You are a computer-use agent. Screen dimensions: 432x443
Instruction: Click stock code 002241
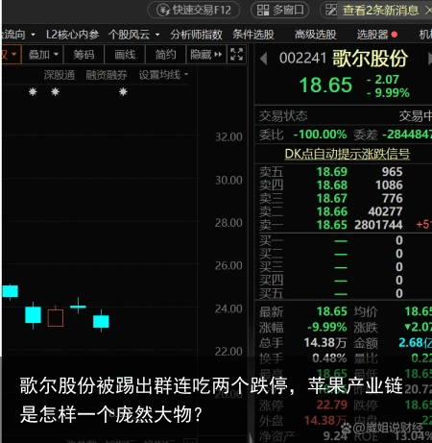(x=302, y=59)
